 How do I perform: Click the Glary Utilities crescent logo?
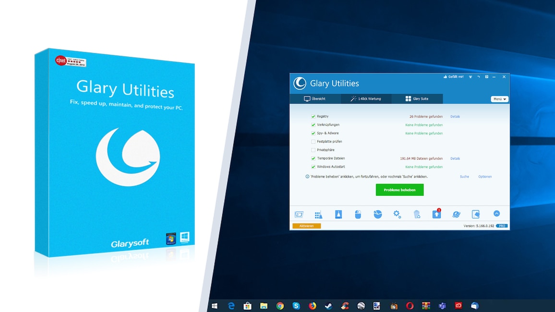pos(300,83)
